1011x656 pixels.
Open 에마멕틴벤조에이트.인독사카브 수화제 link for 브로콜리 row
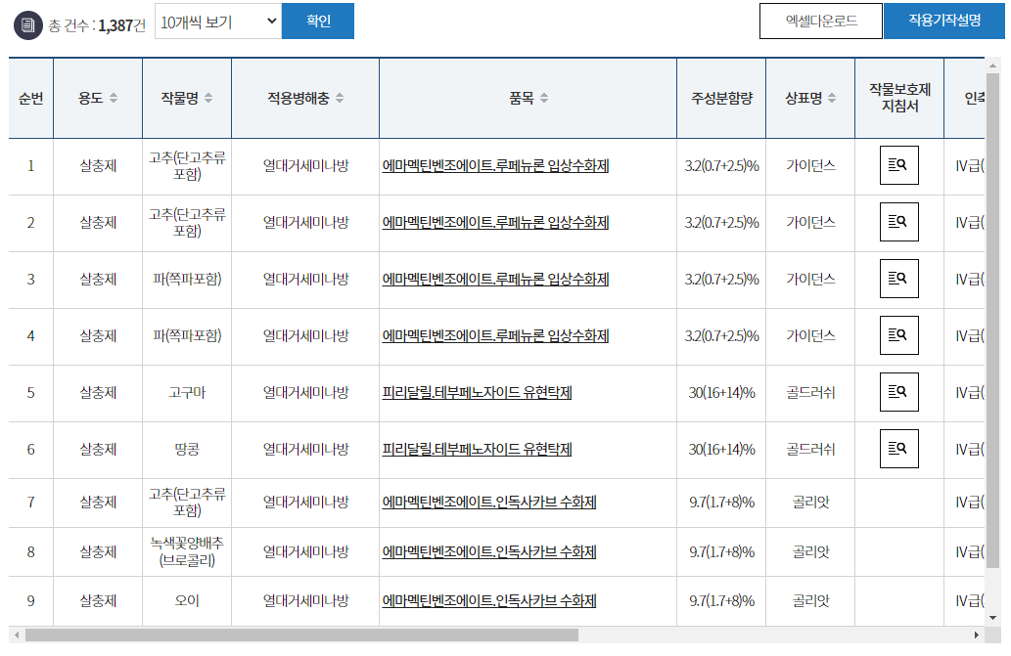click(x=488, y=552)
